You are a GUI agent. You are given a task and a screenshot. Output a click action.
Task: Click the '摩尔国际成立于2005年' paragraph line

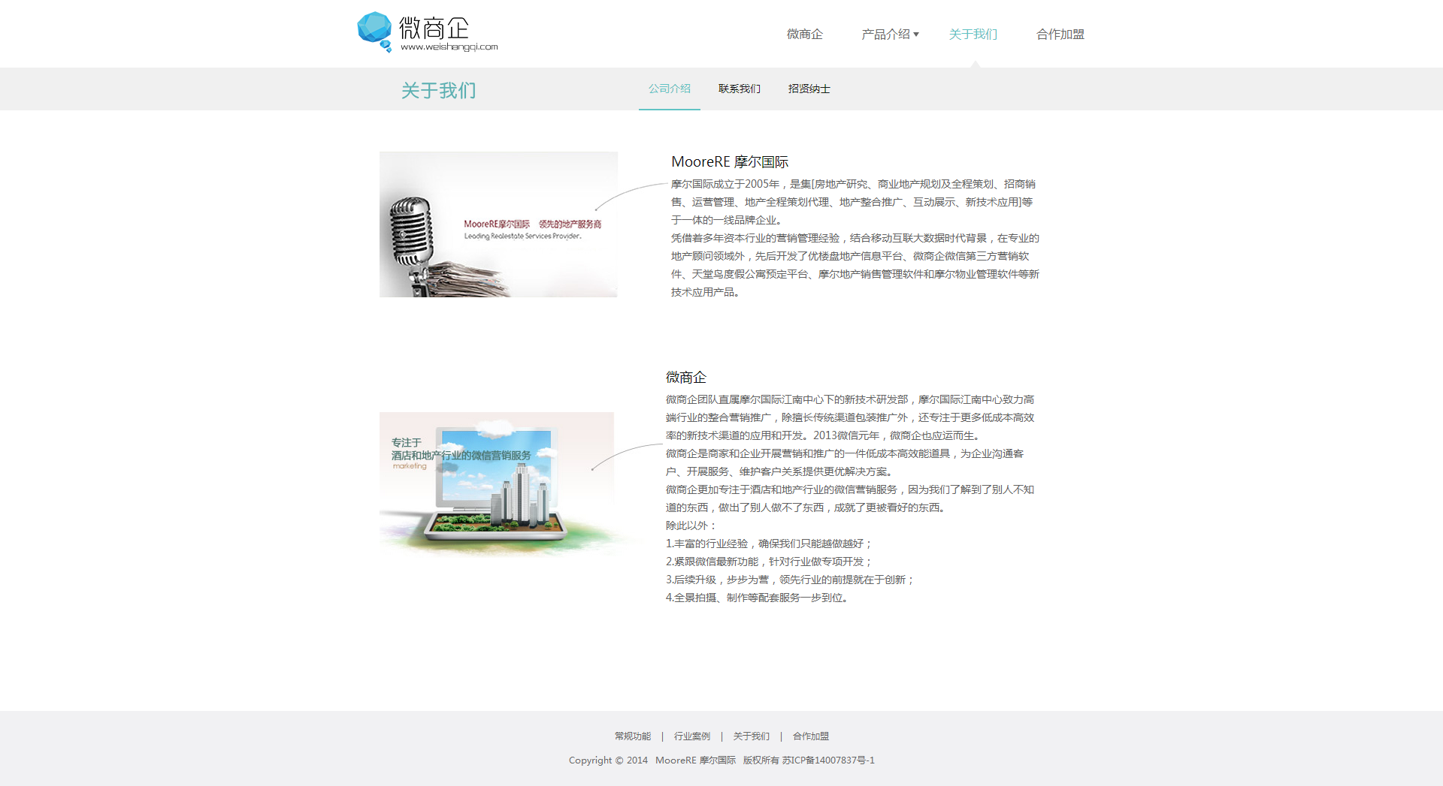click(853, 184)
